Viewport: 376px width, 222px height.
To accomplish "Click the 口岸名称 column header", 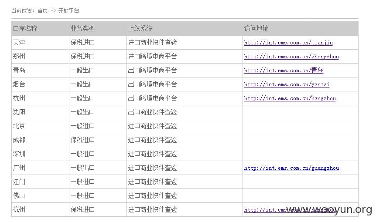I will [x=25, y=29].
